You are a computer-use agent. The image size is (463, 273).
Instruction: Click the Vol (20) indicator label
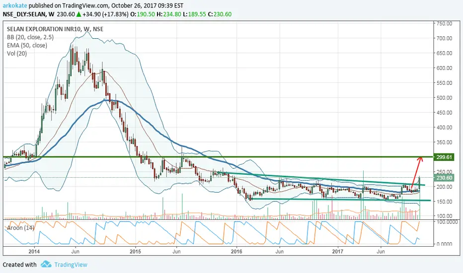(x=17, y=54)
